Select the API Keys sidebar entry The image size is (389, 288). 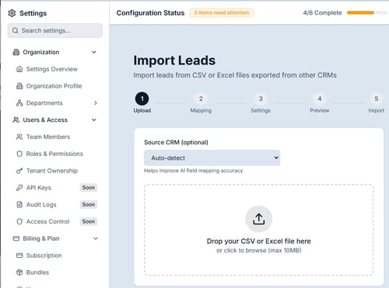click(x=39, y=188)
